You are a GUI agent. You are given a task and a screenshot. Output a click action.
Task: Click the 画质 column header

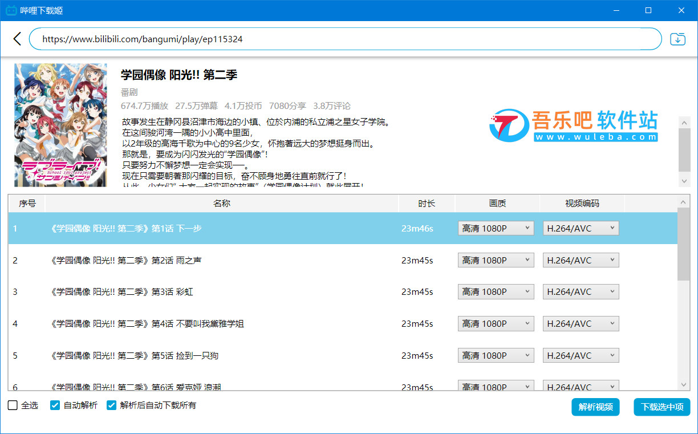(x=497, y=204)
